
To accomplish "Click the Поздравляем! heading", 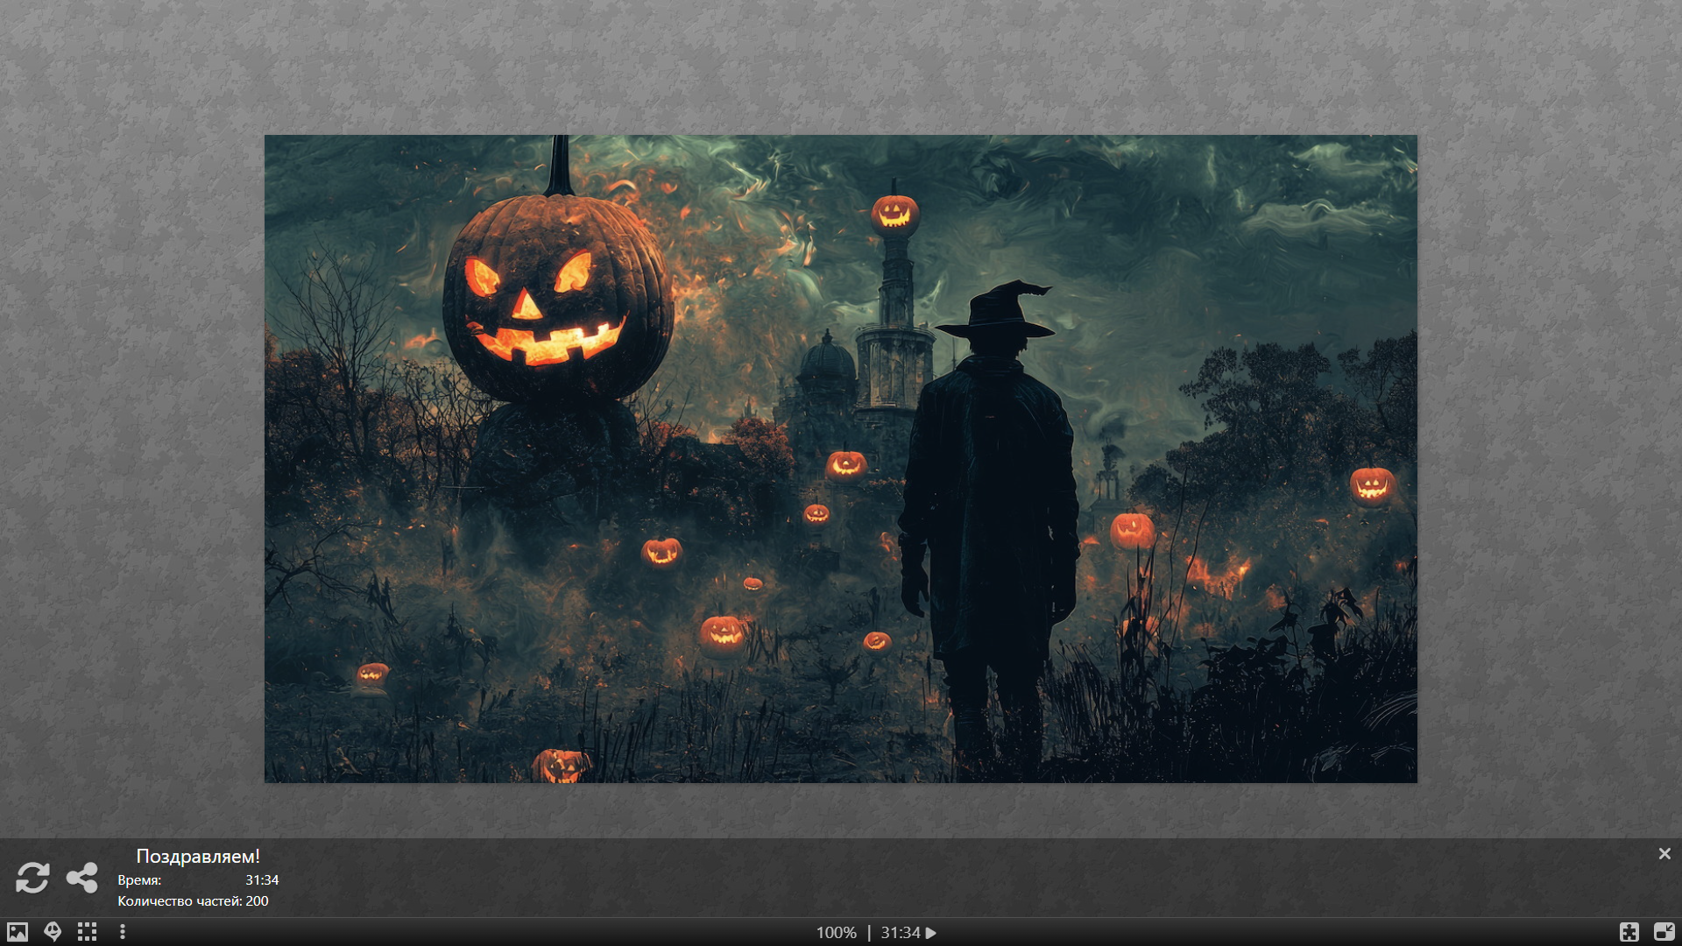I will (198, 856).
